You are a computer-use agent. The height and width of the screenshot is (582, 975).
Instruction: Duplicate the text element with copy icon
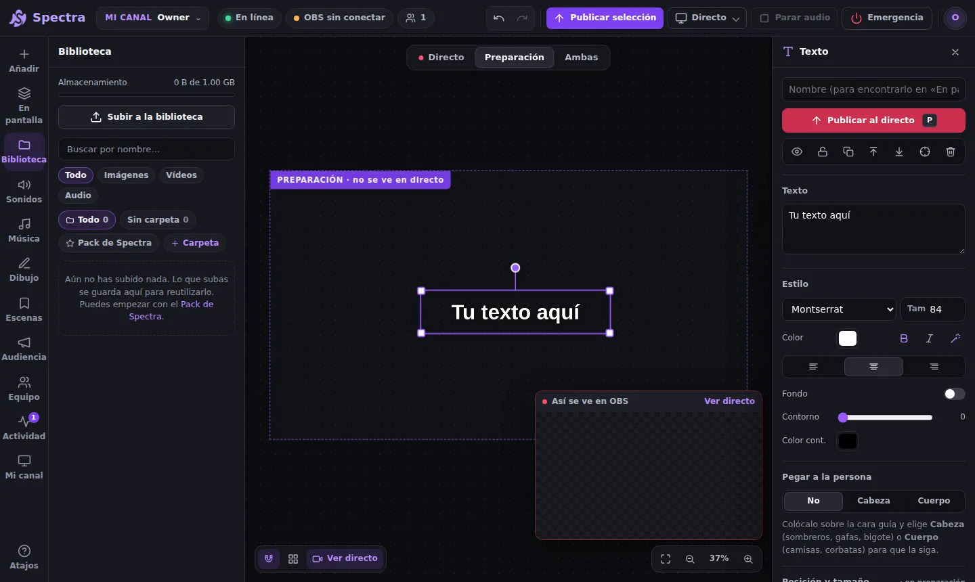(x=848, y=152)
